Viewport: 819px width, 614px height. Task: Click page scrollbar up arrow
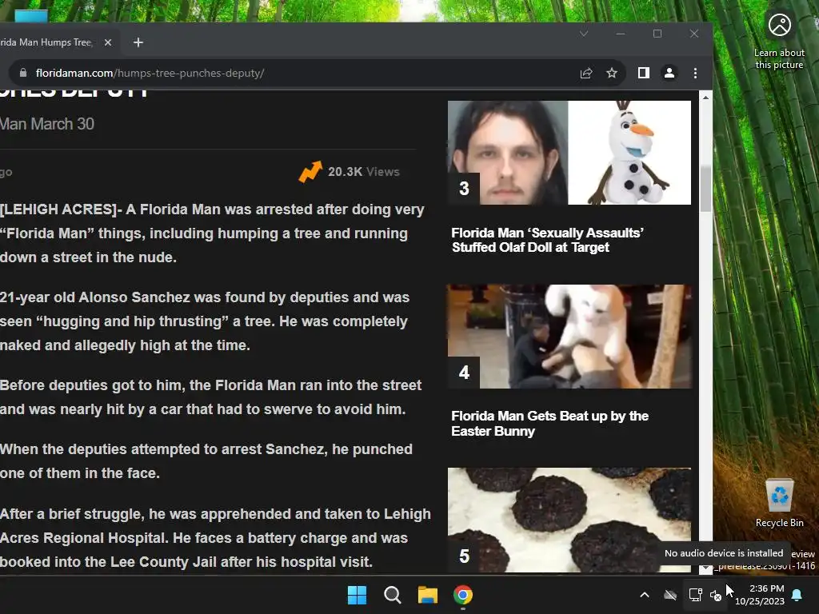pyautogui.click(x=705, y=98)
